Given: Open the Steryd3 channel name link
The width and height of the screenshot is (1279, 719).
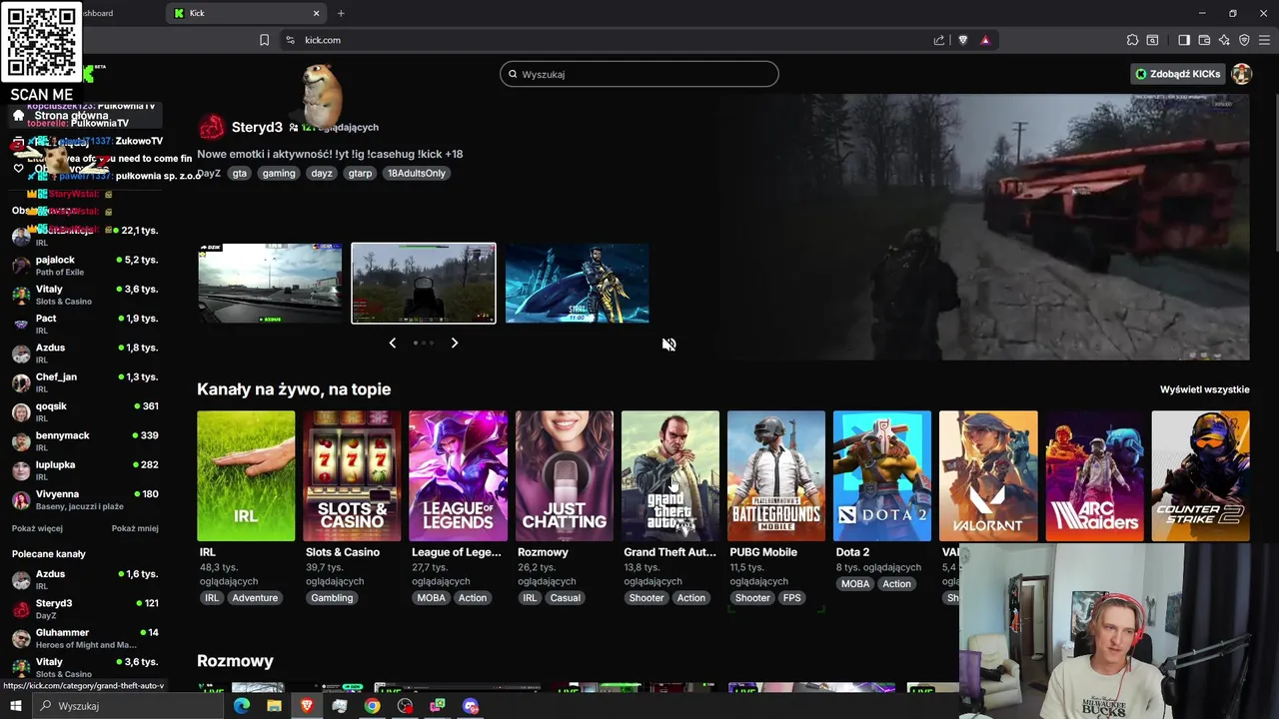Looking at the screenshot, I should (x=257, y=127).
